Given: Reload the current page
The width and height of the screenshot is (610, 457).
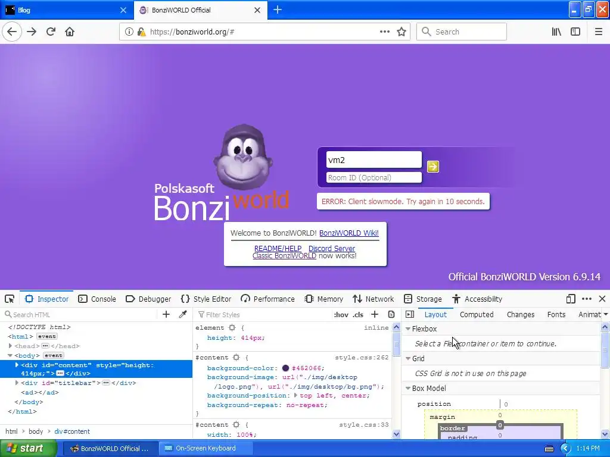Looking at the screenshot, I should tap(51, 32).
